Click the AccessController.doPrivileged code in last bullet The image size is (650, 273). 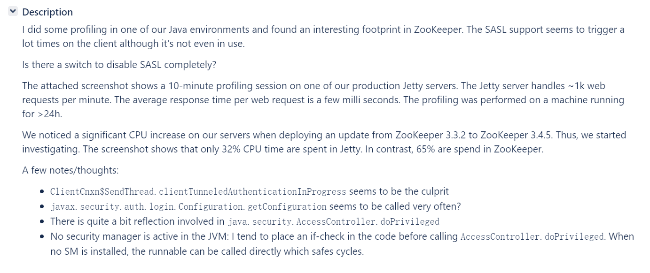coord(533,236)
